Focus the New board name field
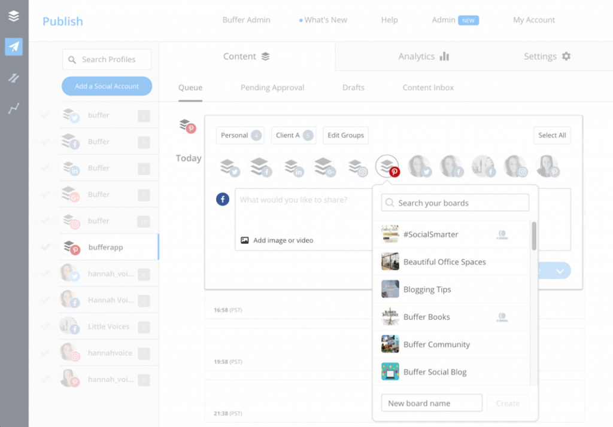613x427 pixels. [432, 402]
